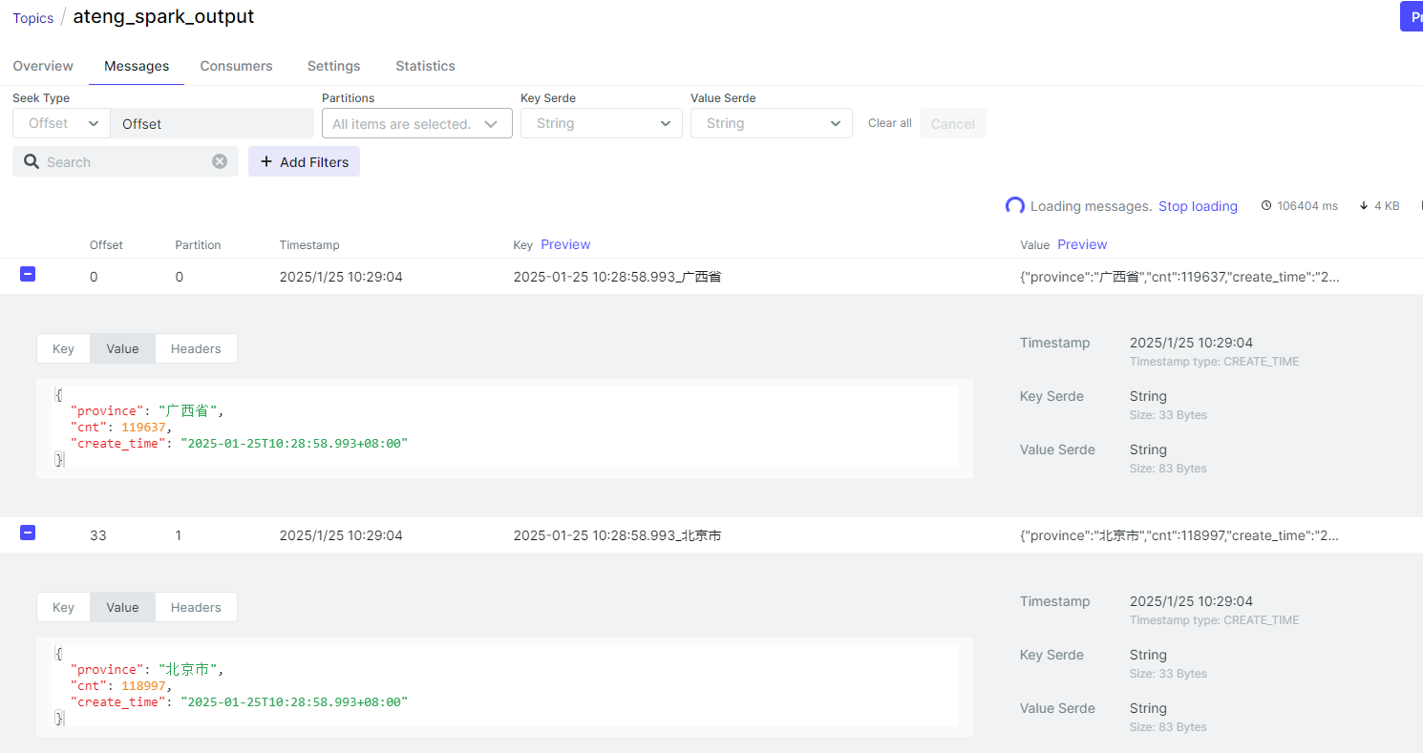Click Clear all filters

[889, 123]
